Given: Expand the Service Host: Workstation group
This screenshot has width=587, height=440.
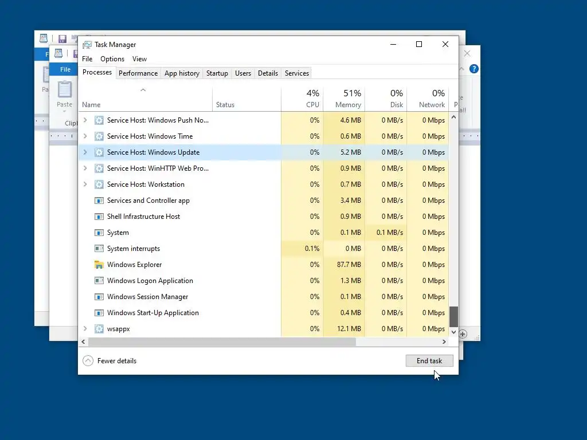Looking at the screenshot, I should (x=85, y=184).
